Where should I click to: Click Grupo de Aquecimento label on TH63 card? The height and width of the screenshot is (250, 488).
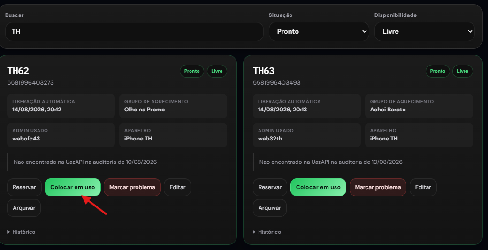tap(402, 102)
